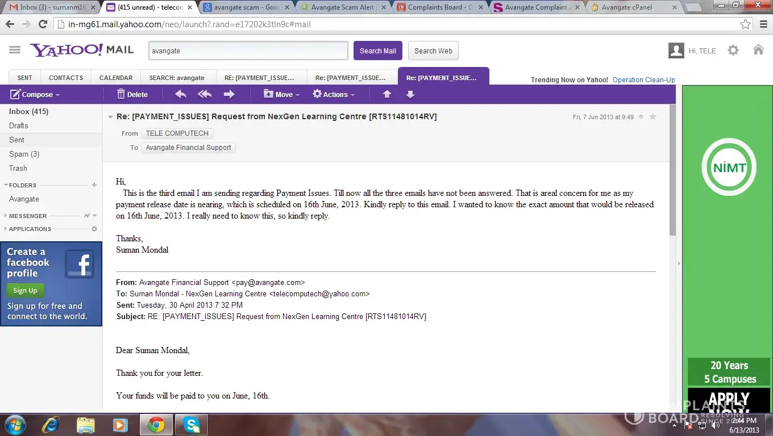This screenshot has height=436, width=773.
Task: Go to the next message with the down arrow
Action: [x=410, y=94]
